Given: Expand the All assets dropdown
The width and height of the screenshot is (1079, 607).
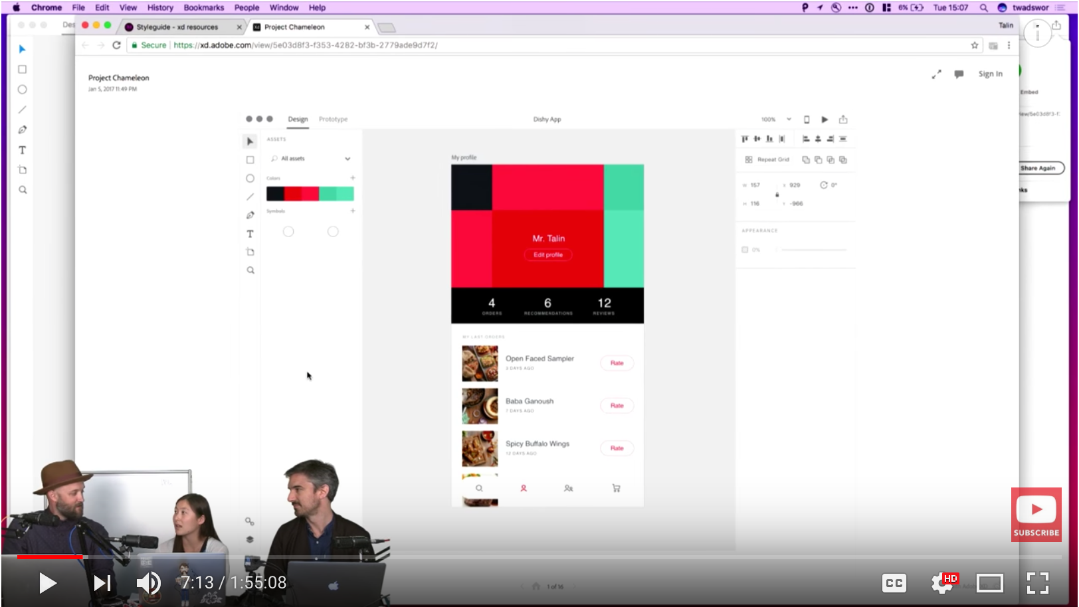Looking at the screenshot, I should pyautogui.click(x=347, y=159).
